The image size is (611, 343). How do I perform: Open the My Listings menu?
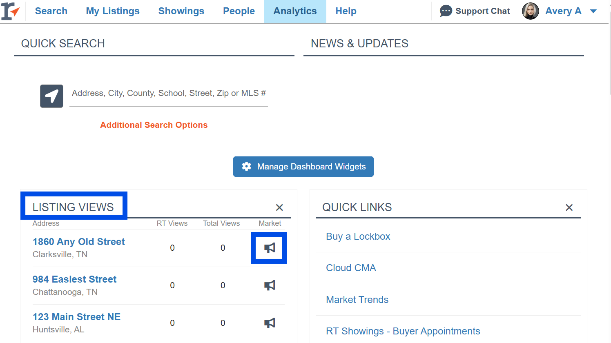tap(113, 11)
